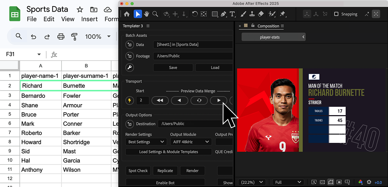Click the Load Settings & Module Templates button
388x187 pixels.
pos(168,152)
